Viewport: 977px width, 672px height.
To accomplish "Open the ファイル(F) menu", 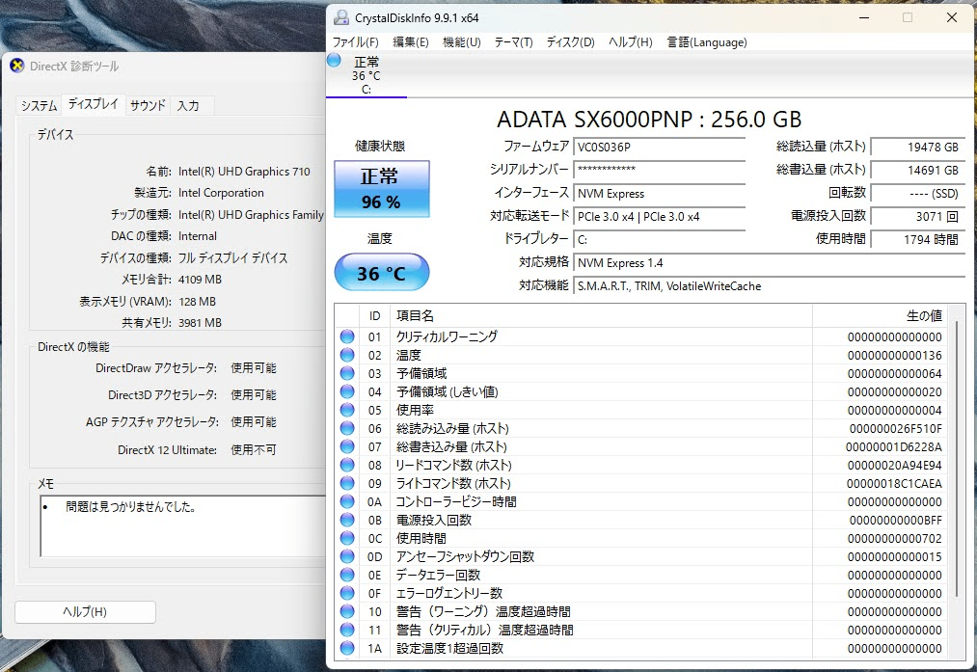I will (355, 42).
